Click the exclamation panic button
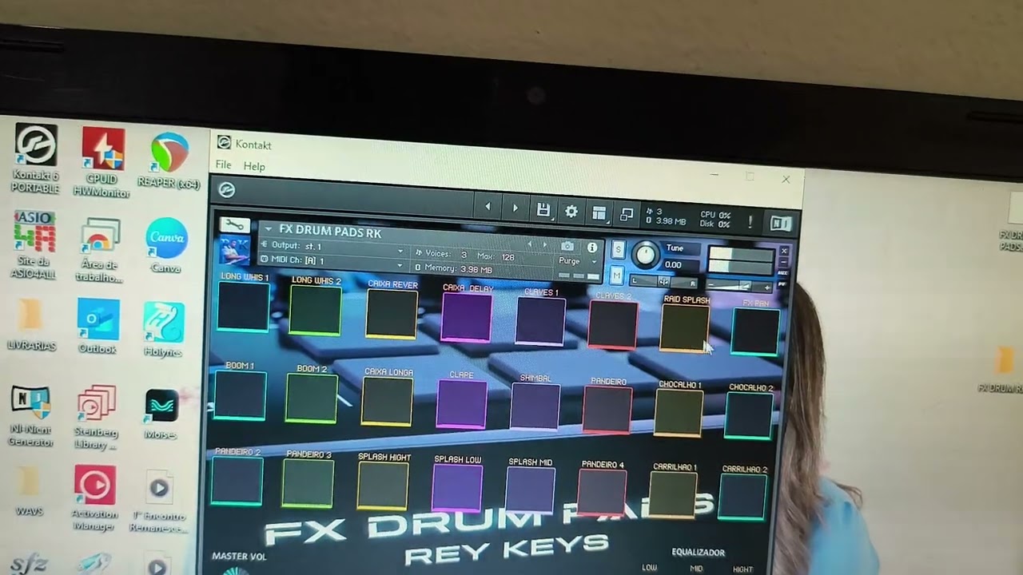The height and width of the screenshot is (575, 1023). coord(750,221)
